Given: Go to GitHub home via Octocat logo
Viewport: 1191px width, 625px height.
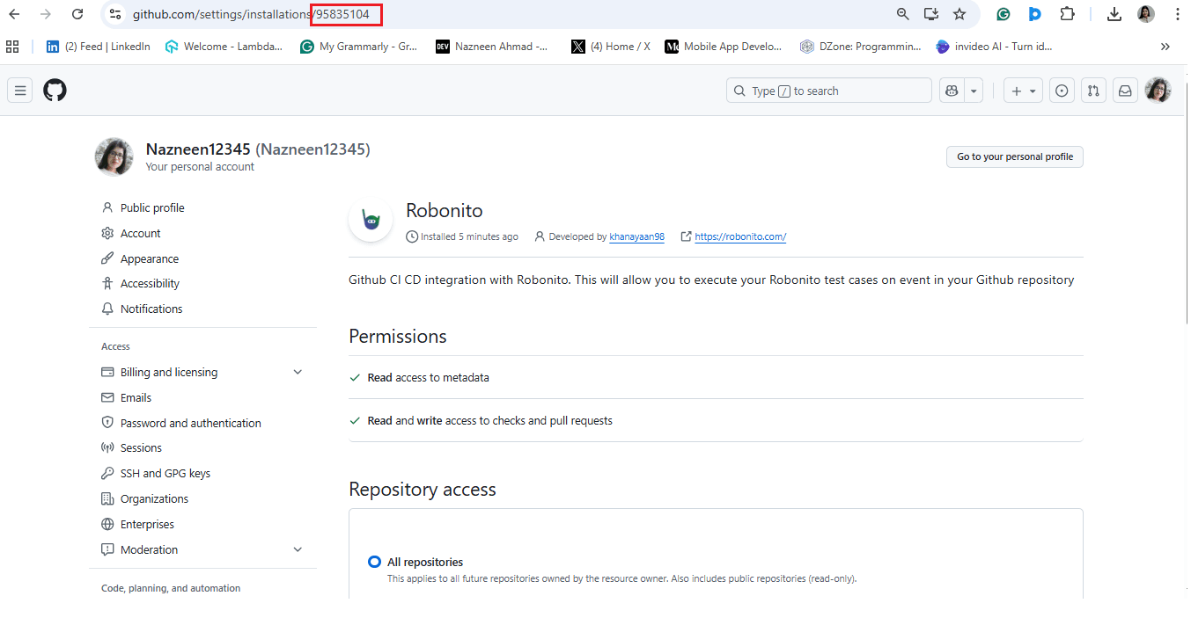Looking at the screenshot, I should pyautogui.click(x=55, y=91).
